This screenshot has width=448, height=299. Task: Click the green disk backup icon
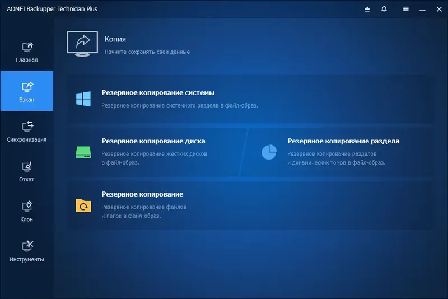(83, 152)
